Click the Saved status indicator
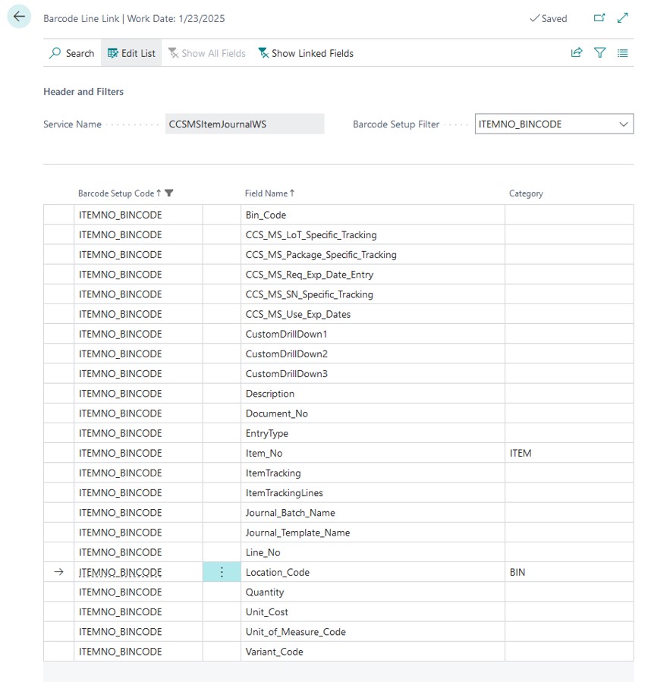The width and height of the screenshot is (651, 682). [548, 18]
